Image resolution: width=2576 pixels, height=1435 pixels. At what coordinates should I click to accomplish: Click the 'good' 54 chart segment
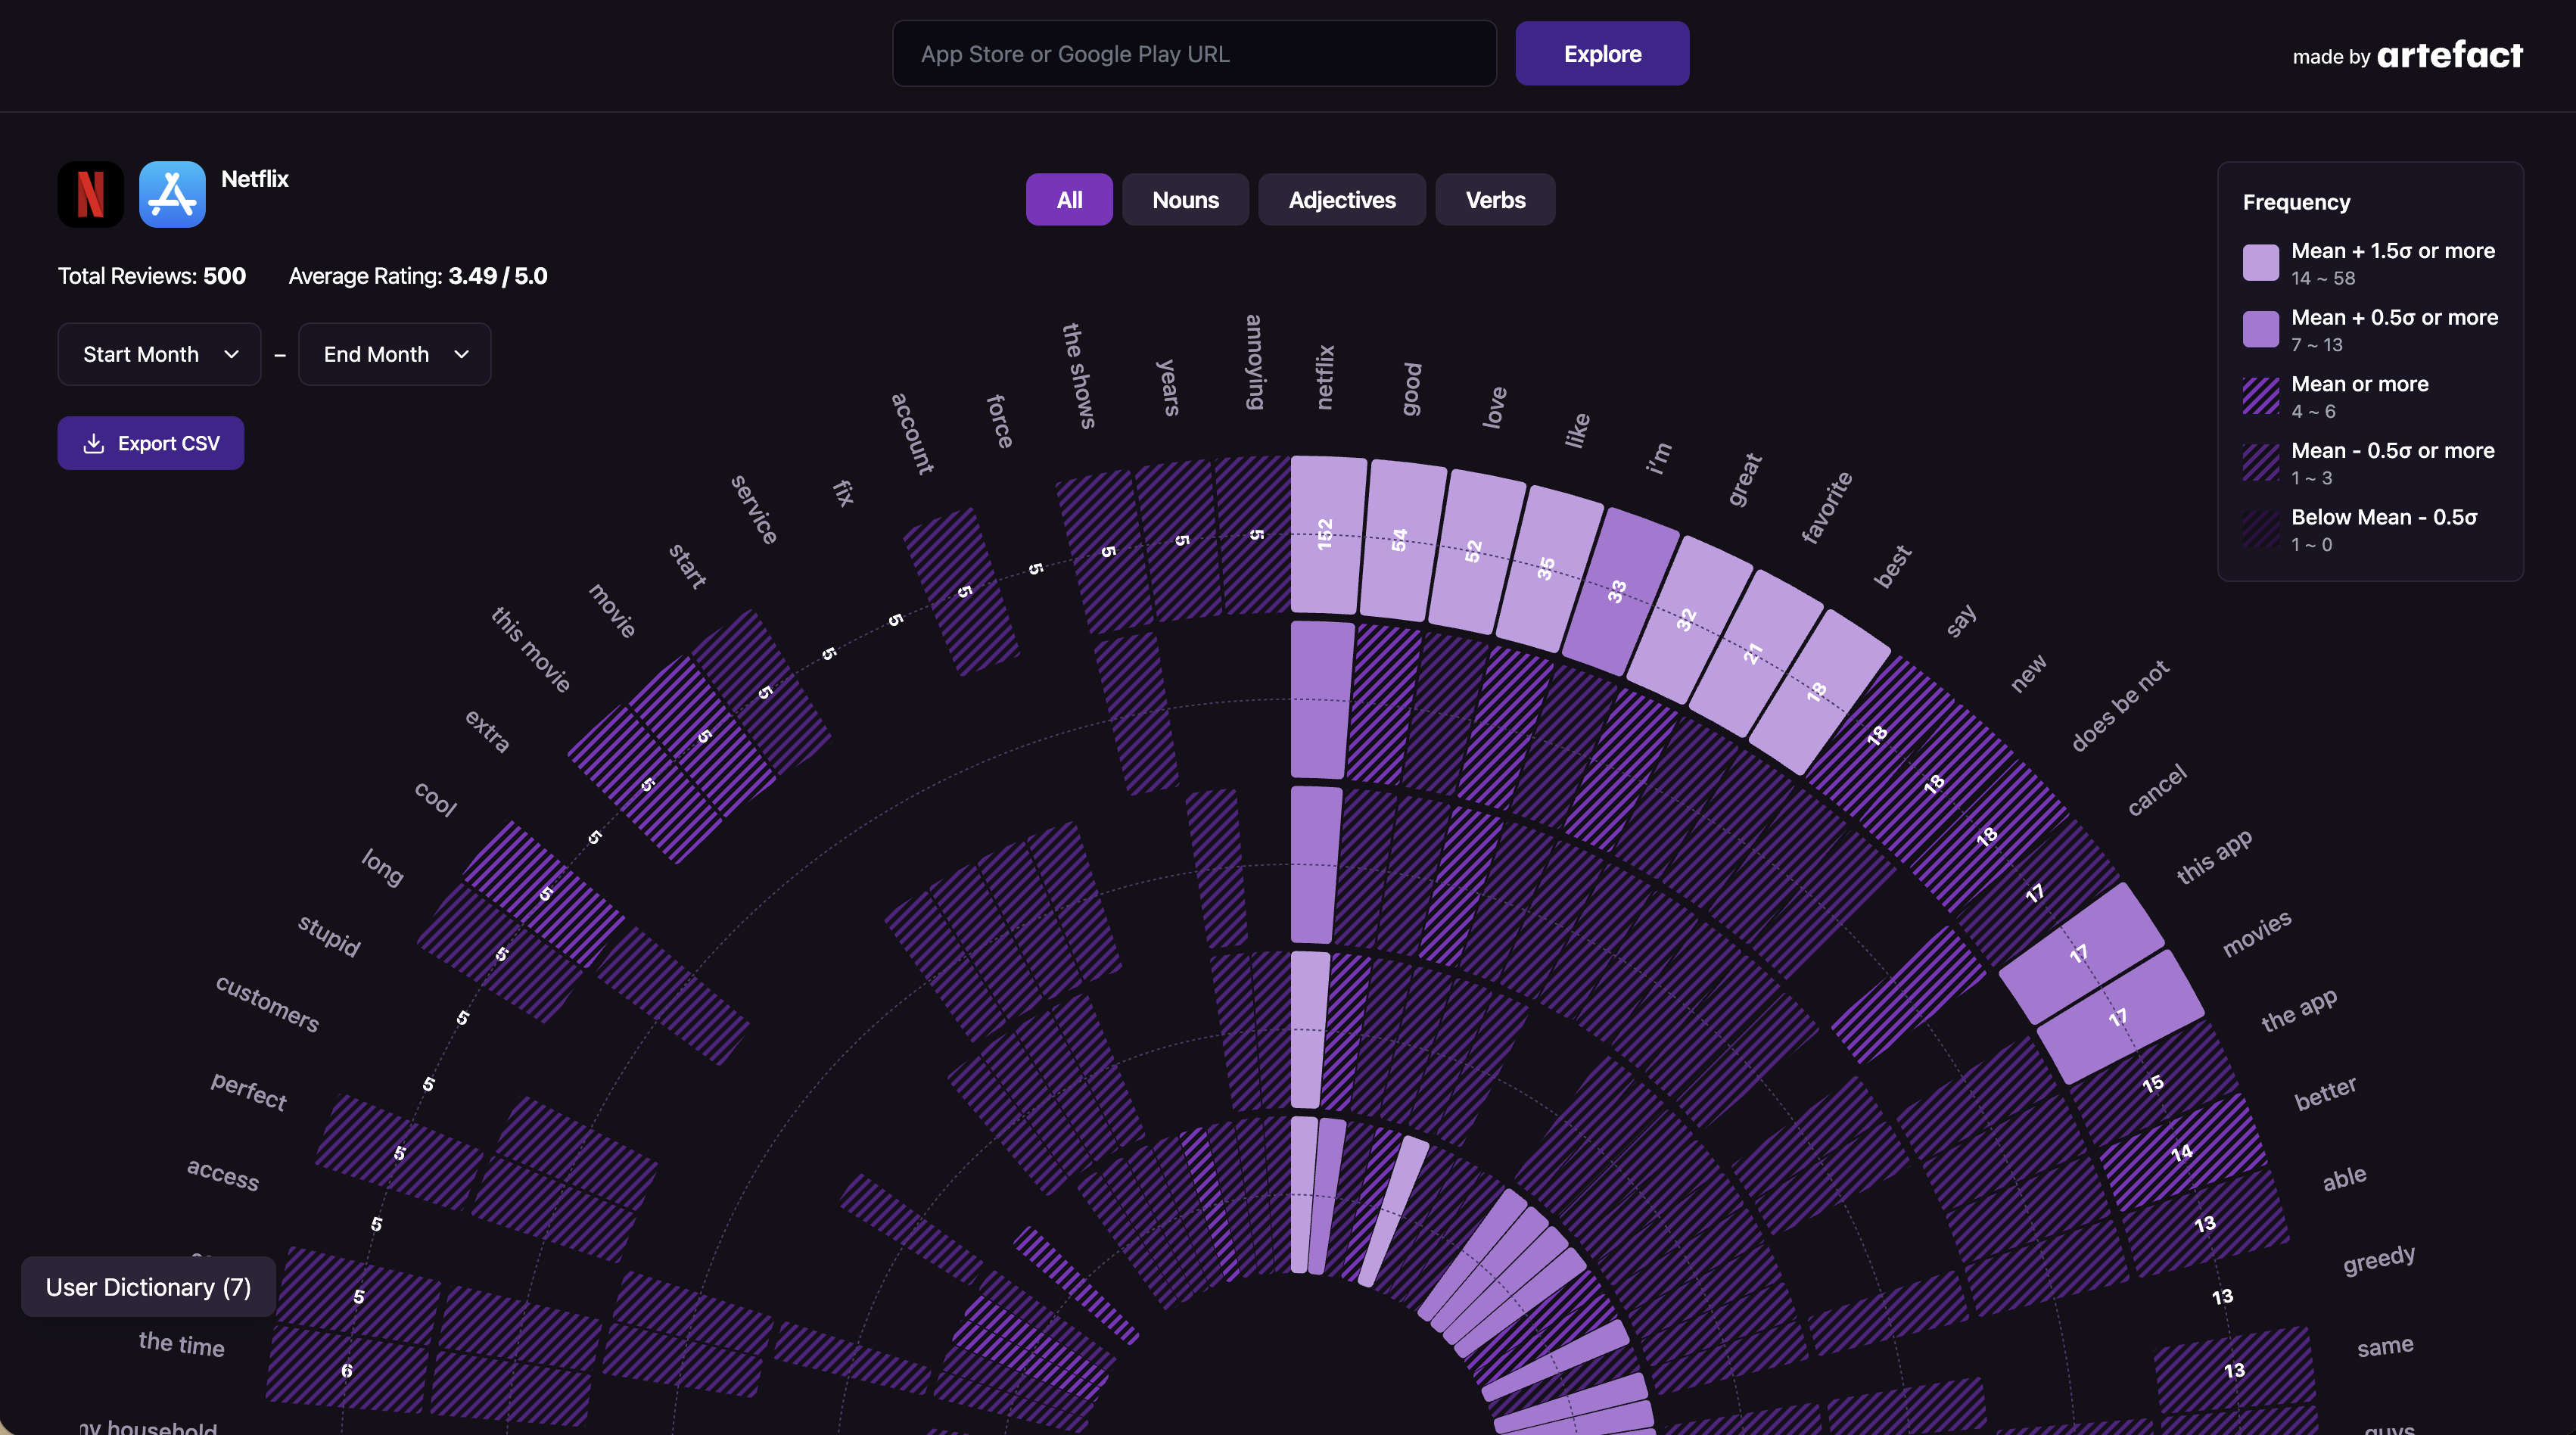(1400, 541)
